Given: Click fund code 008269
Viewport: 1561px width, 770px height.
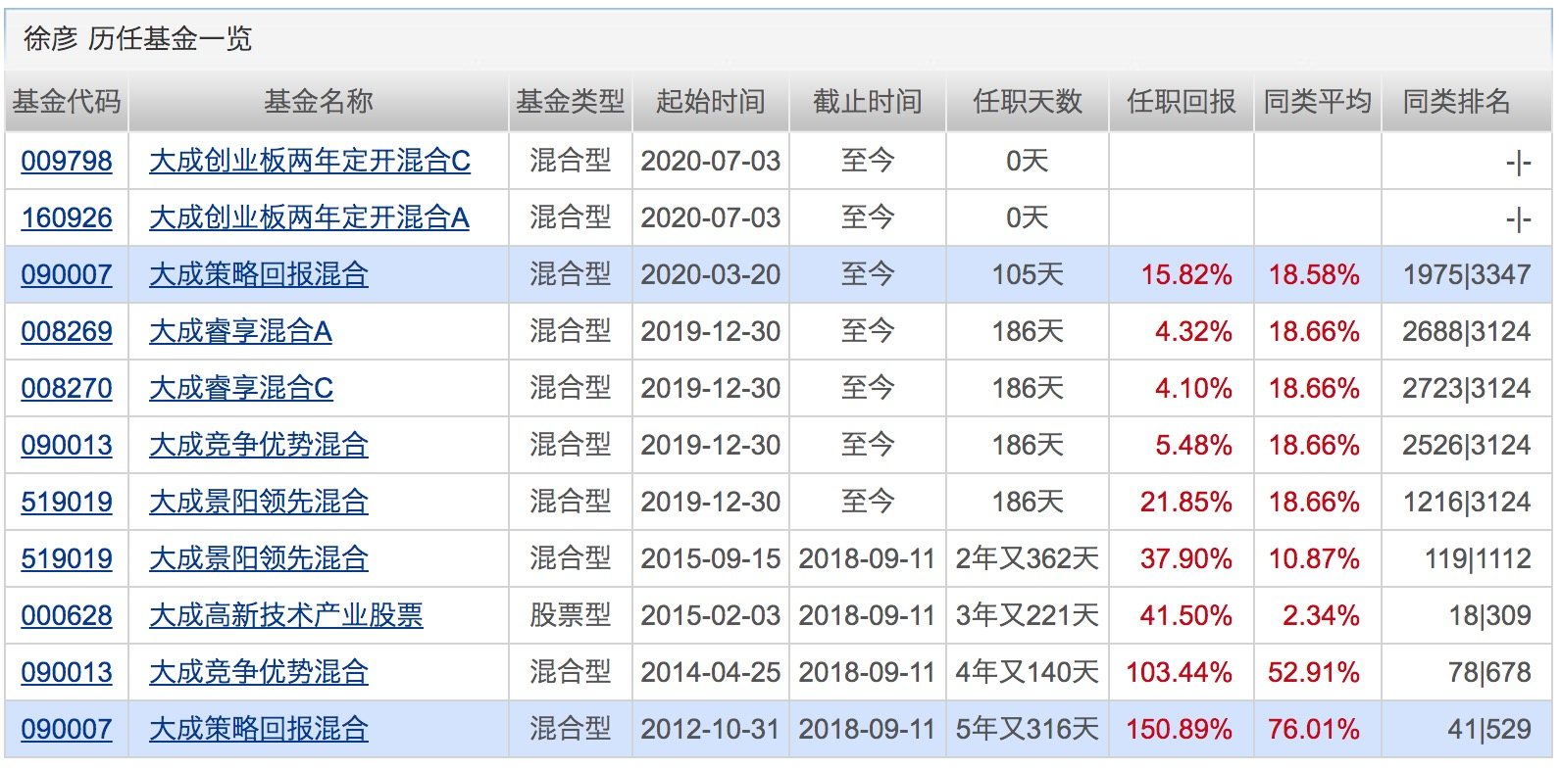Looking at the screenshot, I should tap(67, 331).
